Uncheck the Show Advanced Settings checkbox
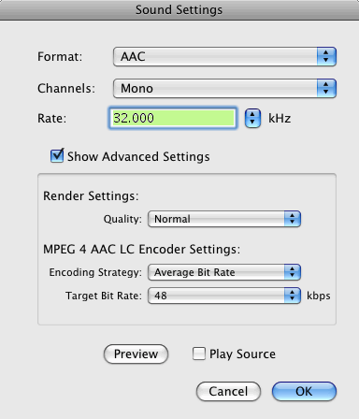Viewport: 359px width, 419px height. (57, 155)
